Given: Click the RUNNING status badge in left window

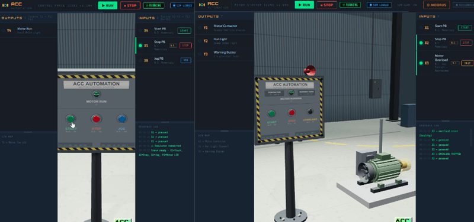Looking at the screenshot, I should pos(153,5).
